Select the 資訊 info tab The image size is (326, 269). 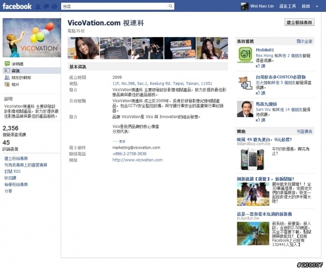(x=32, y=71)
